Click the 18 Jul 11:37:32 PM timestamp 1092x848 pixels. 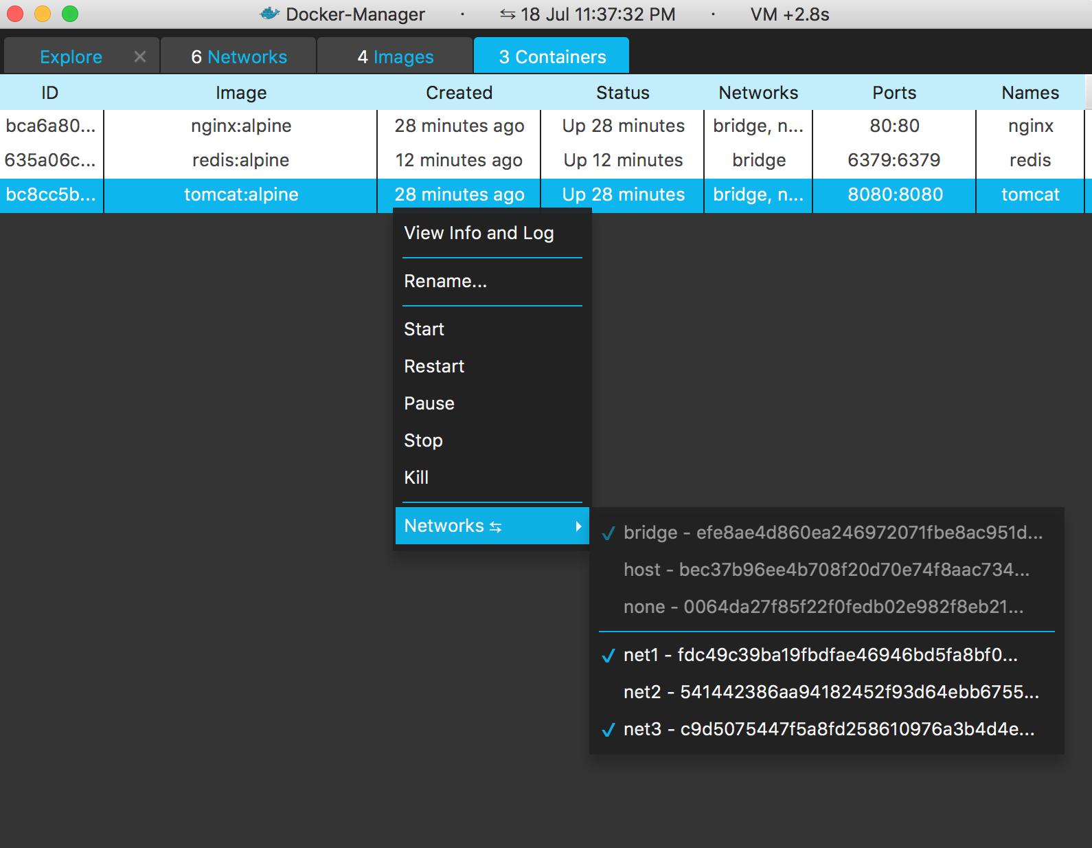[x=598, y=14]
